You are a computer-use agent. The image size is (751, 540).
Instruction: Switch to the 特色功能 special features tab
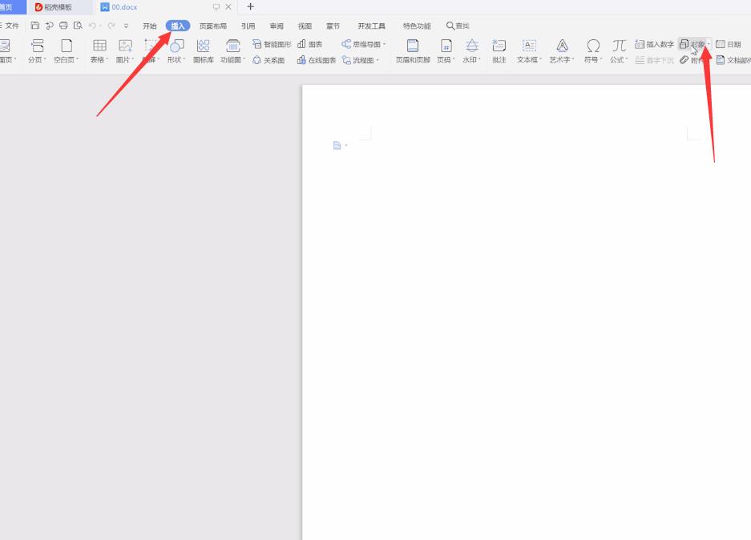click(x=417, y=26)
